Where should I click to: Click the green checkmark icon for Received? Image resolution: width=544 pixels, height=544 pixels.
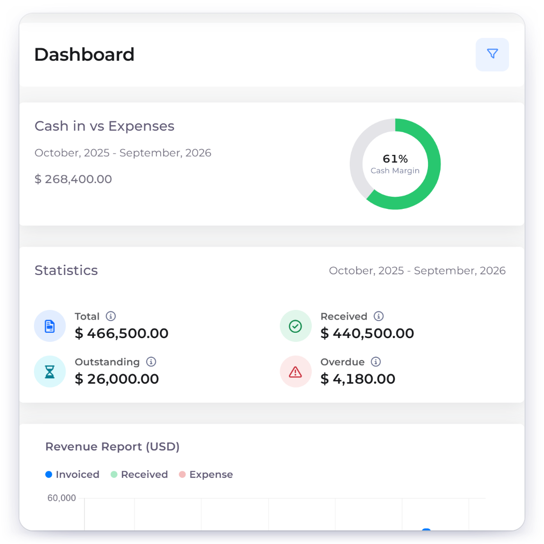coord(295,326)
